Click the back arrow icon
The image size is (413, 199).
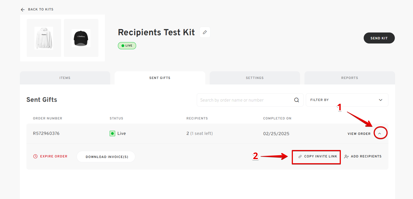[23, 10]
